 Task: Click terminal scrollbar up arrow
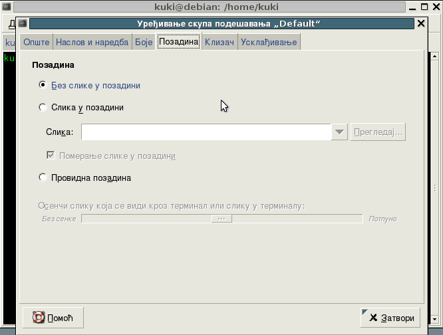pyautogui.click(x=435, y=56)
